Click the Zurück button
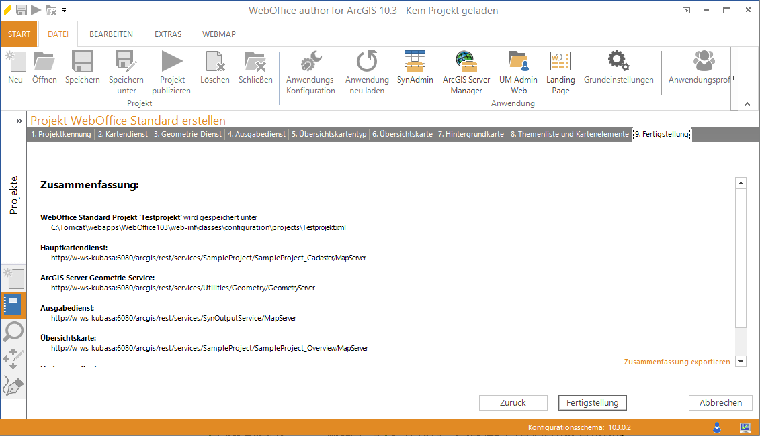760x436 pixels. point(513,402)
